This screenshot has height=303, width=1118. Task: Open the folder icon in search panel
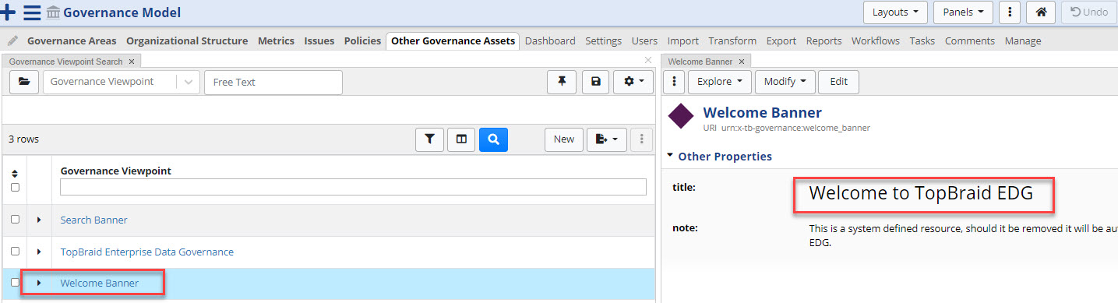[x=24, y=82]
